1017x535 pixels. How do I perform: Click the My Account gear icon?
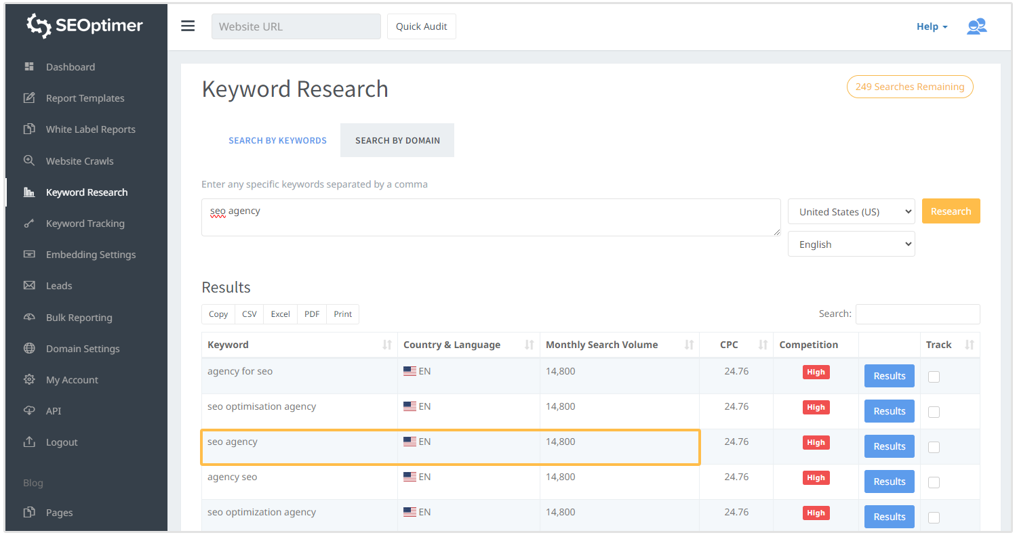point(29,380)
